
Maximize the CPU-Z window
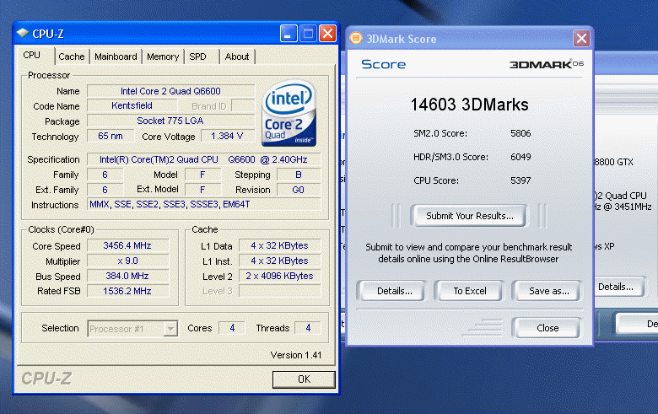point(309,34)
